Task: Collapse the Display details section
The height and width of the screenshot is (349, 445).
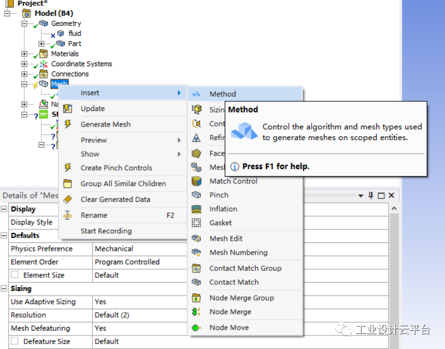Action: (4, 209)
